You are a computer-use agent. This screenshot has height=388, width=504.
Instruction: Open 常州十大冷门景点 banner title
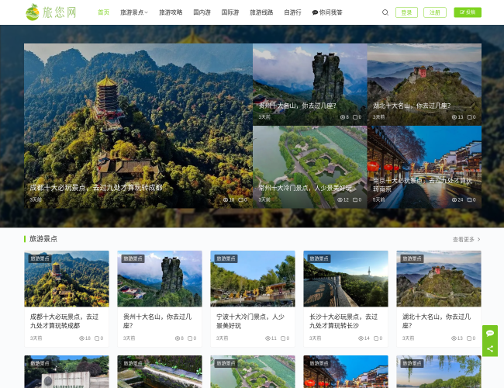pyautogui.click(x=305, y=188)
